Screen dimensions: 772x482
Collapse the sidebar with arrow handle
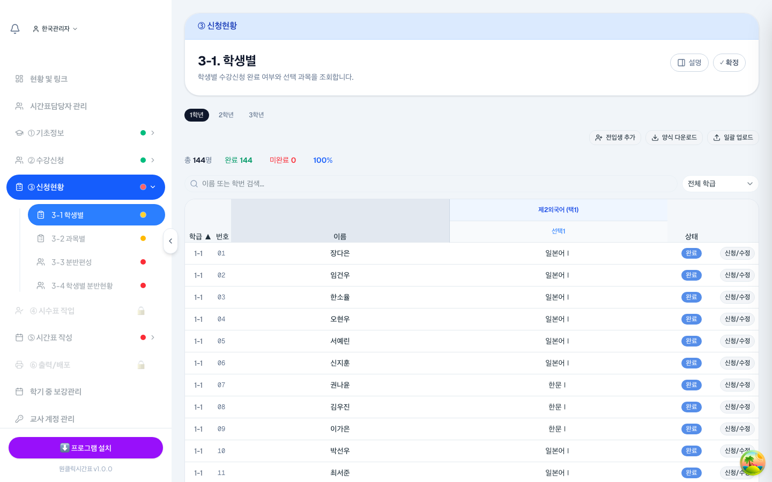pos(170,241)
